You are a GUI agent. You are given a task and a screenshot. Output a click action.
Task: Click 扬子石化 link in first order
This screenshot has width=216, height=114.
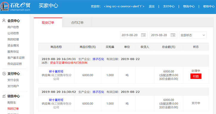click(98, 59)
